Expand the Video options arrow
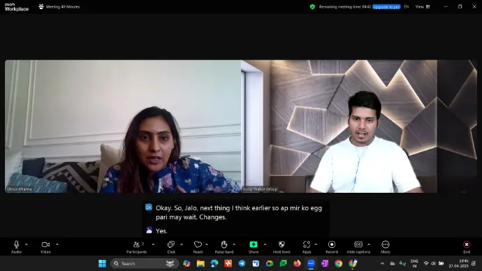This screenshot has width=482, height=271. [57, 244]
